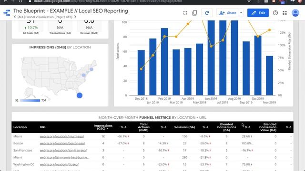This screenshot has height=171, width=305.
Task: Click the Sessions (GA) column header
Action: tap(184, 127)
